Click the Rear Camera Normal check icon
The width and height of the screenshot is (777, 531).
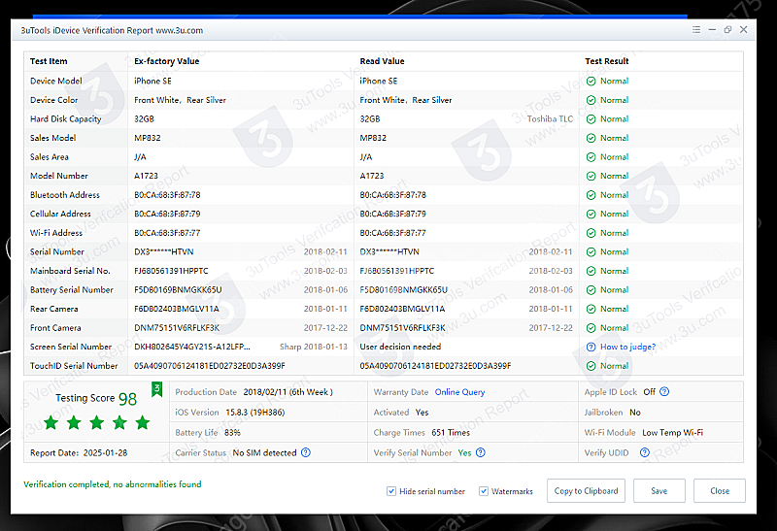click(x=591, y=309)
